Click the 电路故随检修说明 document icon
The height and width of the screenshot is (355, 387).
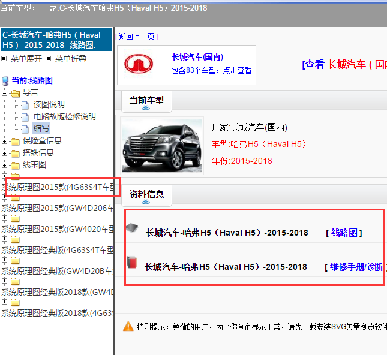(x=25, y=117)
